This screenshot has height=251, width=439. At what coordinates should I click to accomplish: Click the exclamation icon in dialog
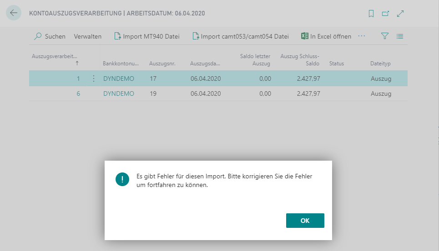[x=122, y=179]
